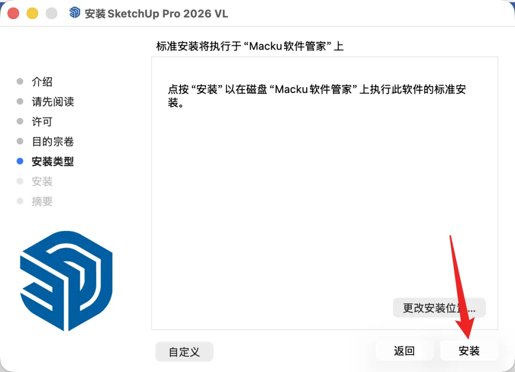This screenshot has height=372, width=515.
Task: Click the window title 安装 SketchUp Pro 2026 VL
Action: click(156, 13)
